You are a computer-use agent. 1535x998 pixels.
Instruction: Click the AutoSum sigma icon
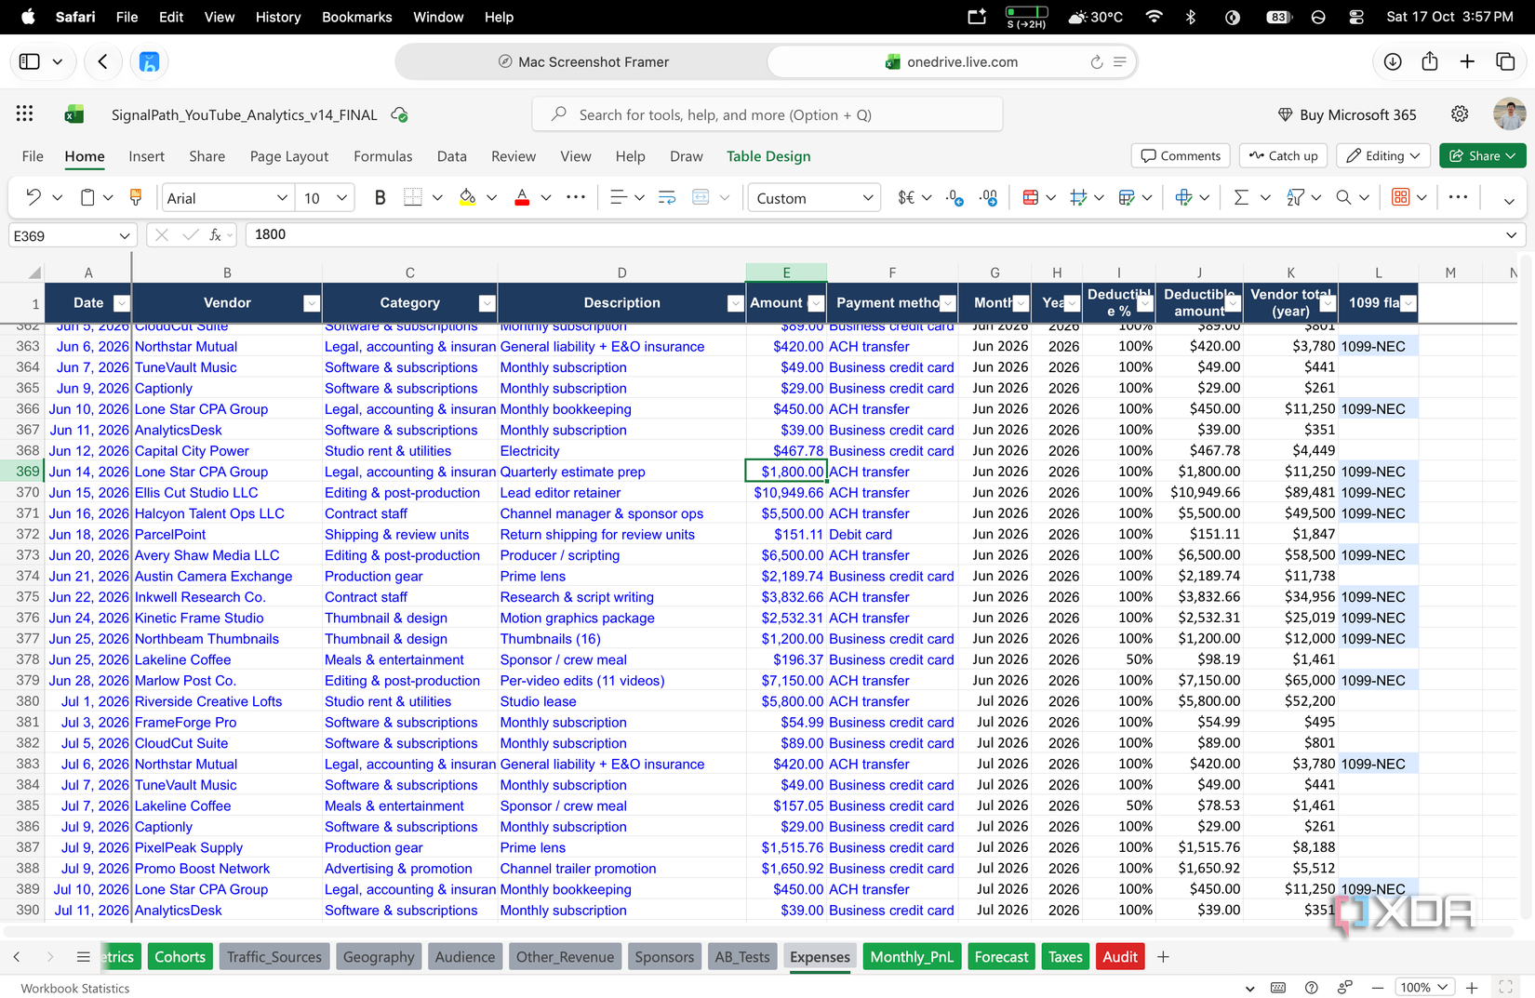pos(1240,197)
